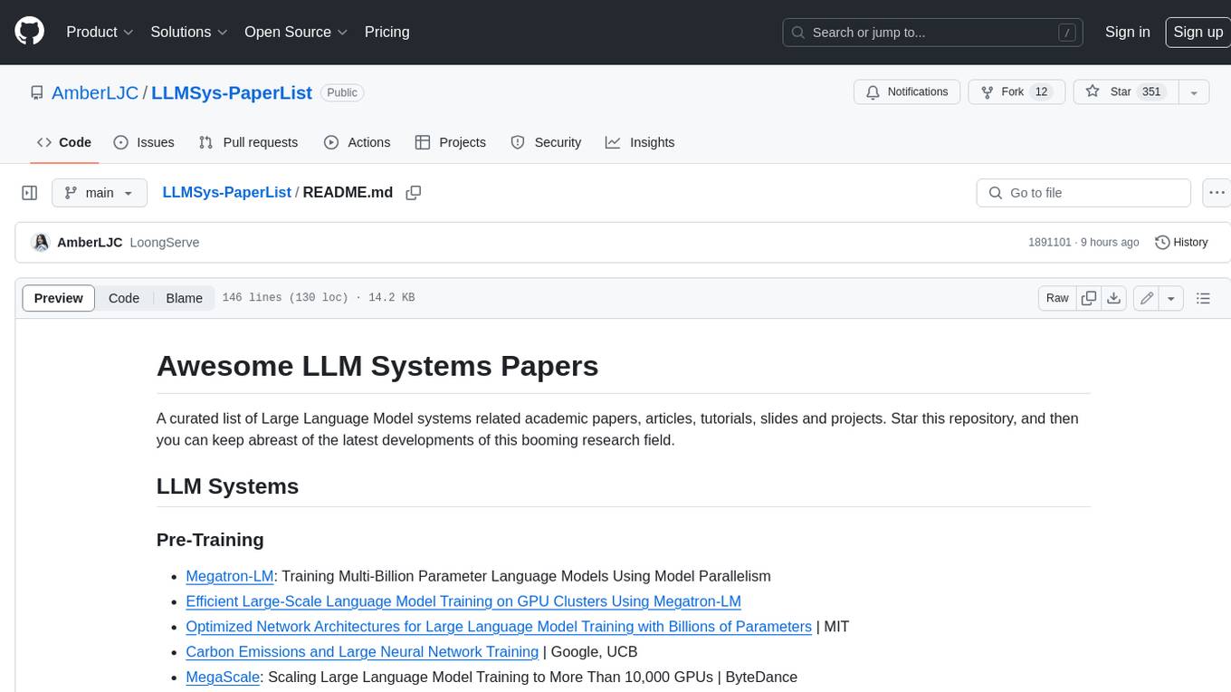Select the Blame view

184,298
